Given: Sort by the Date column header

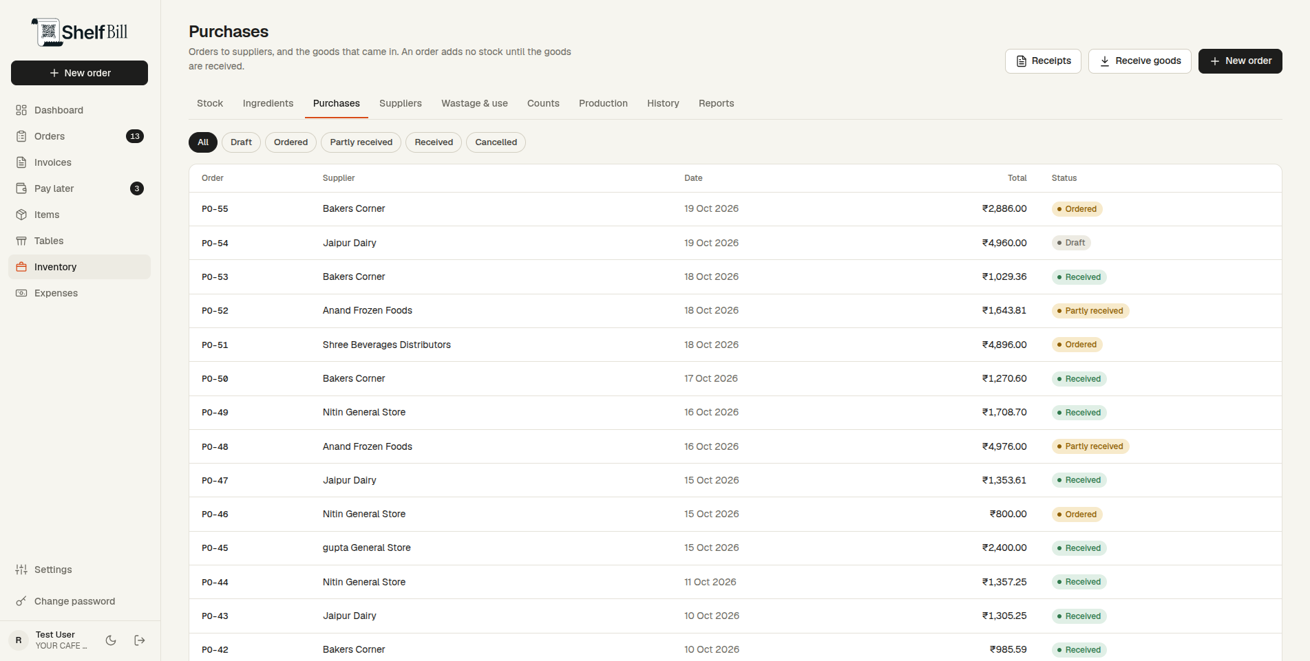Looking at the screenshot, I should coord(693,178).
